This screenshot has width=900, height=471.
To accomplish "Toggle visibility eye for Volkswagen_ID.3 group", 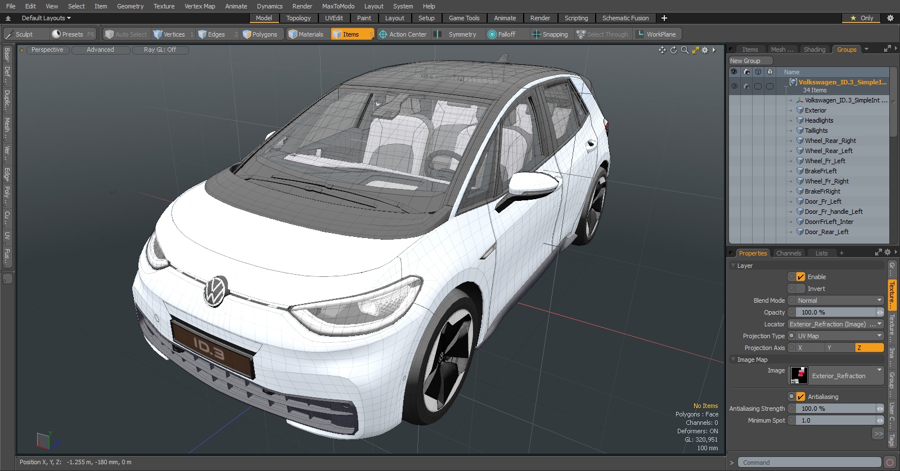I will coord(734,86).
